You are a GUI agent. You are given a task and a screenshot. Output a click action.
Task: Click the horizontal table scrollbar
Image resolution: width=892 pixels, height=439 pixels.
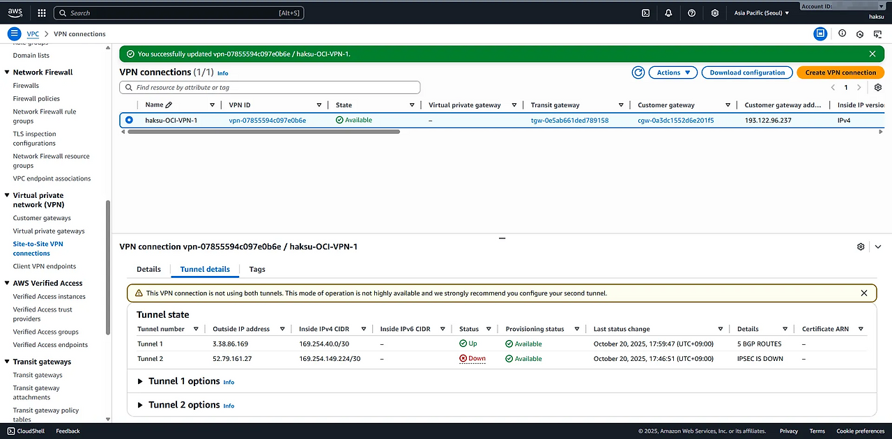pyautogui.click(x=263, y=131)
